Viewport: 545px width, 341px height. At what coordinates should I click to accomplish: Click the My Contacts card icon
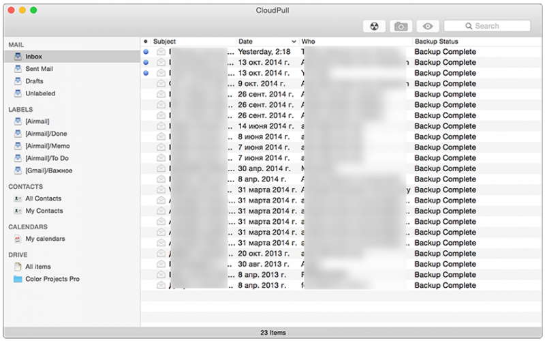[18, 211]
